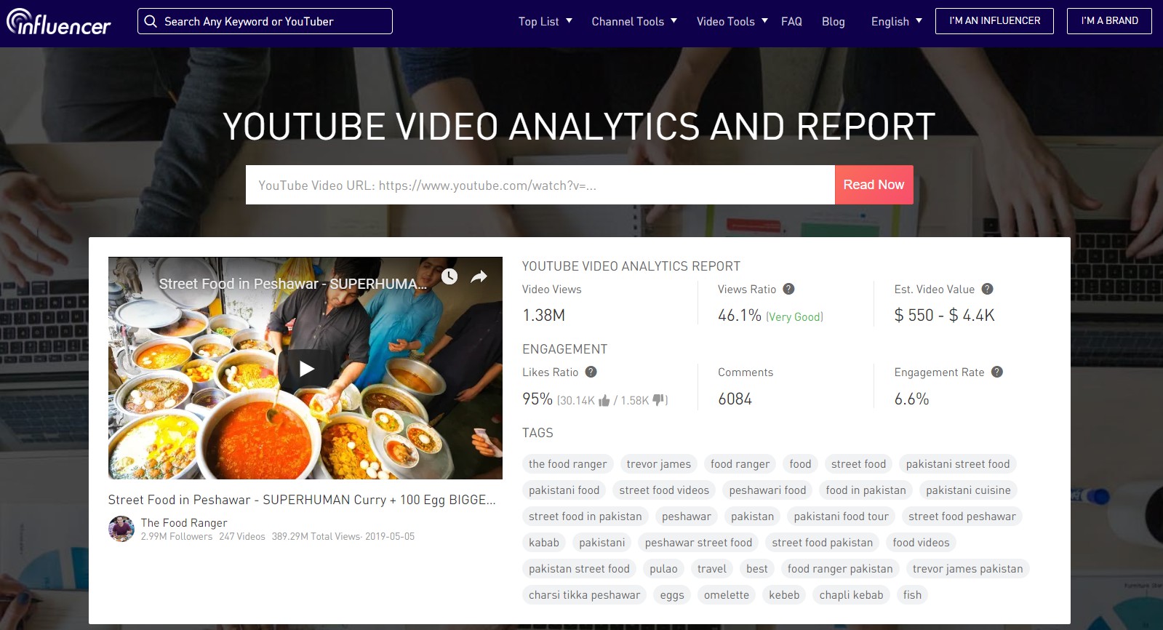This screenshot has width=1163, height=630.
Task: Click the search magnifier icon
Action: pyautogui.click(x=151, y=21)
